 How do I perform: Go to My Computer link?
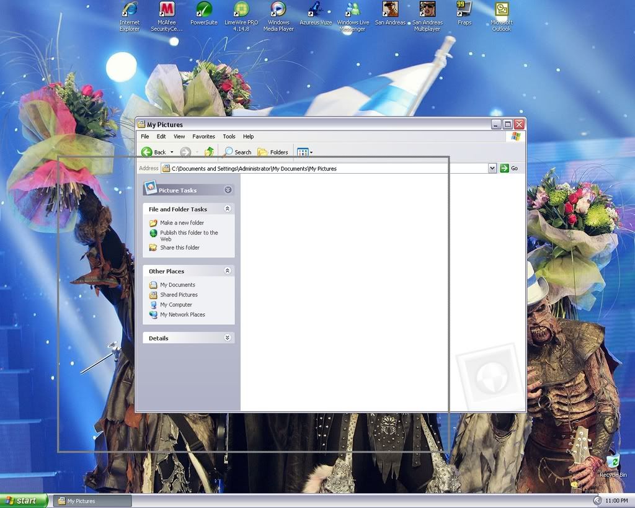coord(176,305)
